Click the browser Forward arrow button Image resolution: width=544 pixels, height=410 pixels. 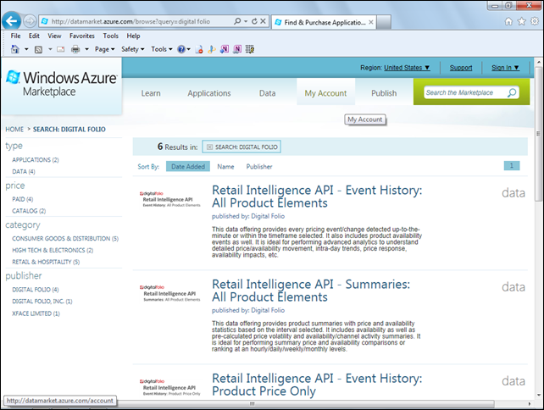[30, 21]
